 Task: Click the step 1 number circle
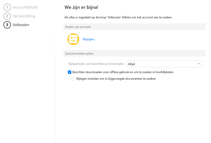pos(7,7)
